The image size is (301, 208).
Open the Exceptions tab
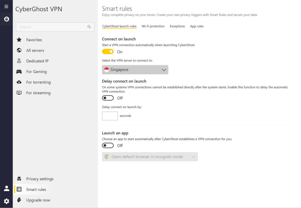(x=177, y=26)
